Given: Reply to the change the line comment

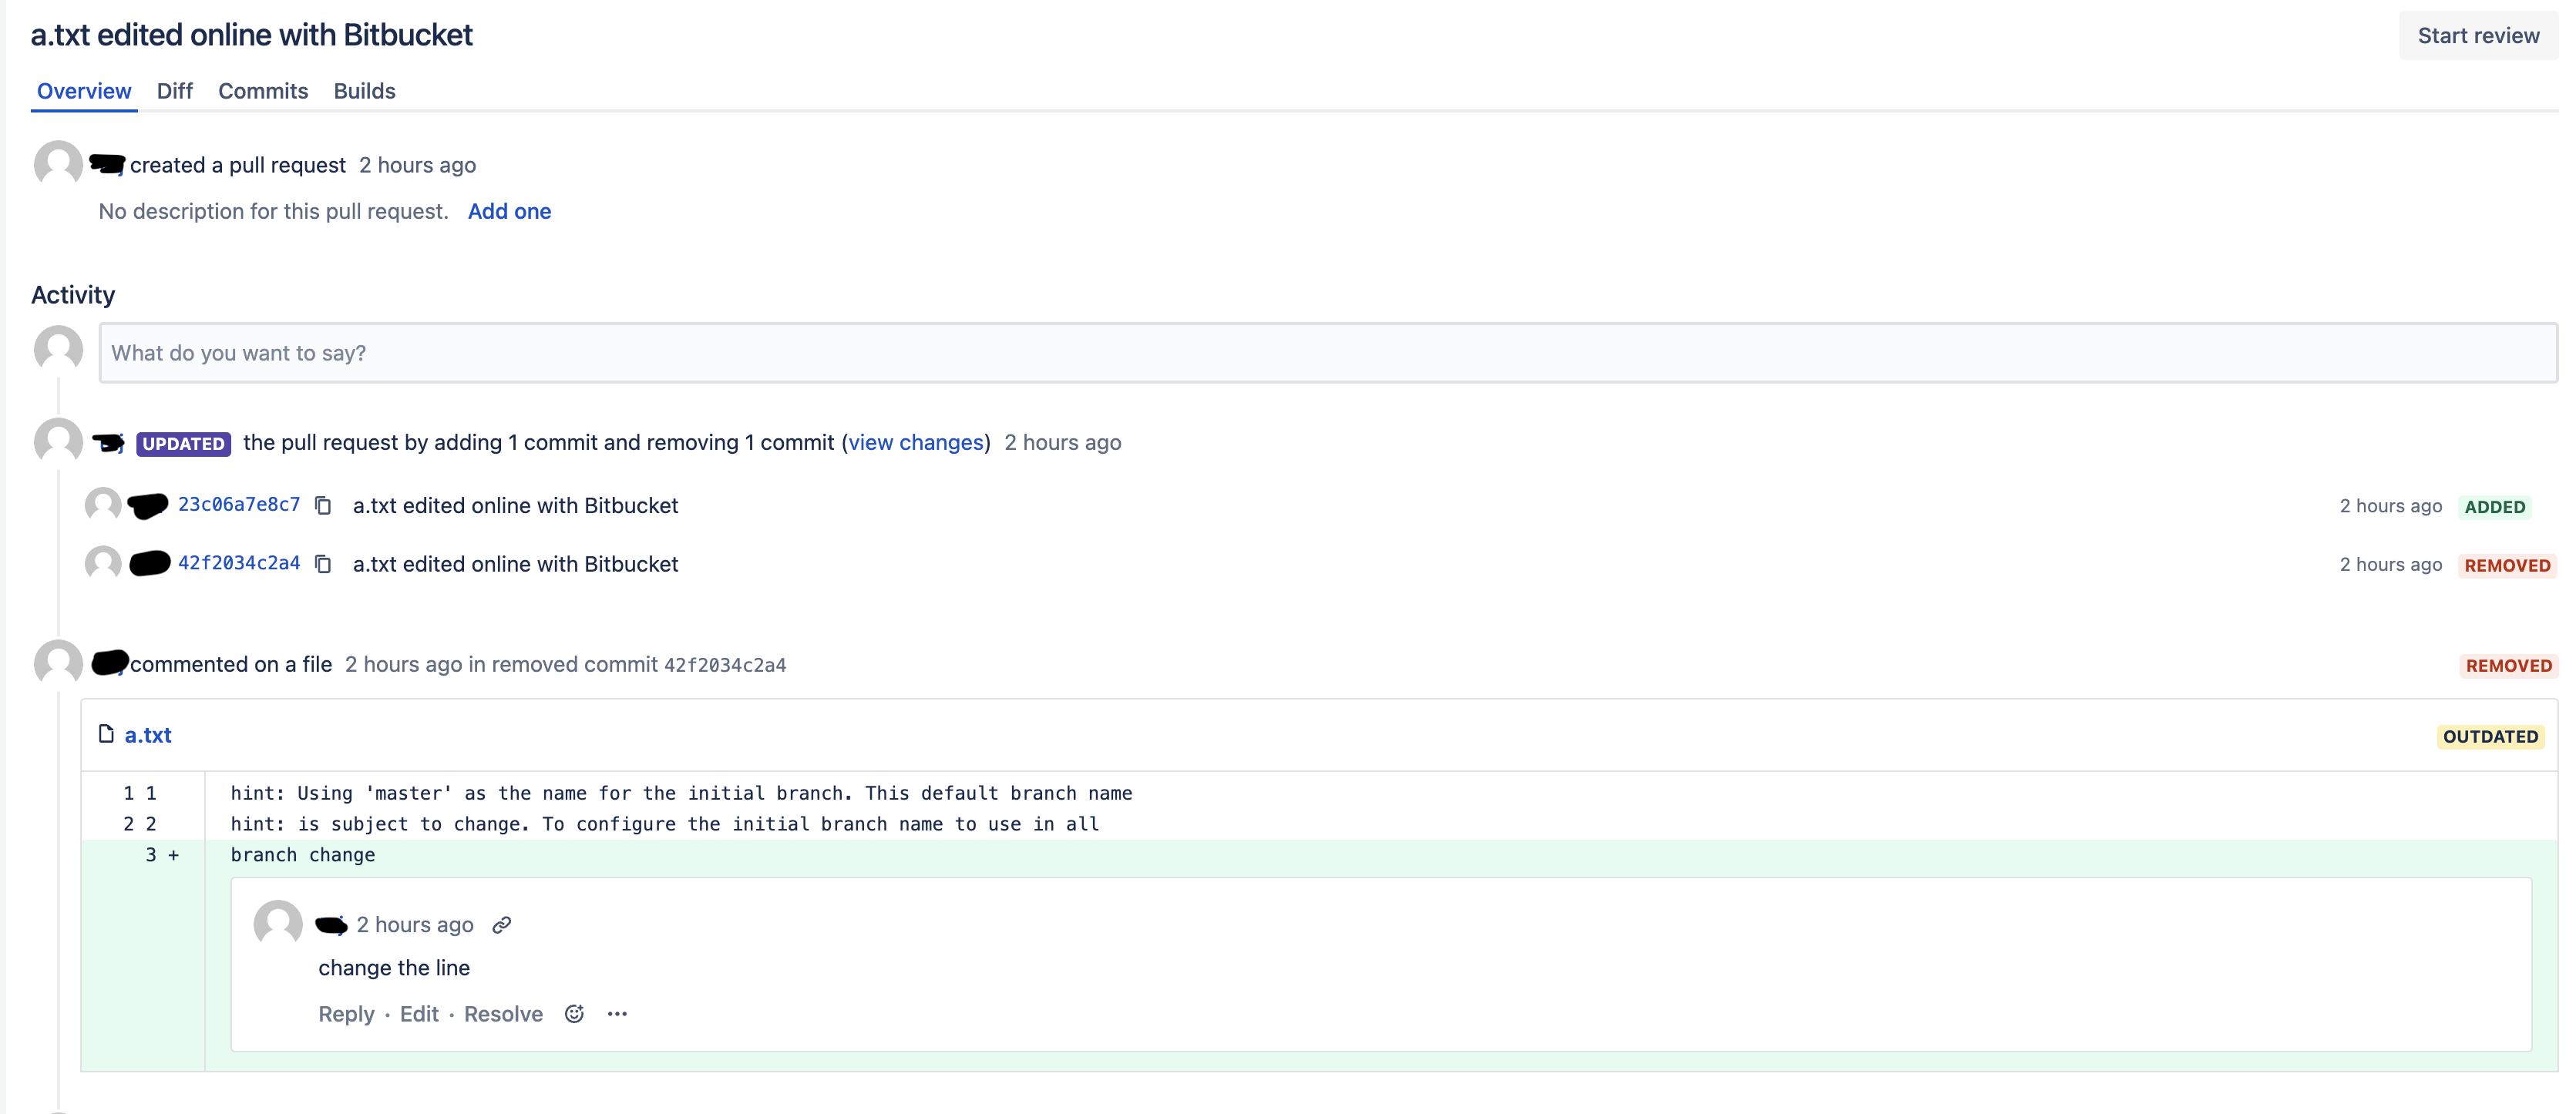Looking at the screenshot, I should point(346,1014).
